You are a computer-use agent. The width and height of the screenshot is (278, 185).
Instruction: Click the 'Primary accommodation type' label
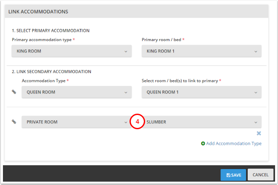[x=42, y=40]
